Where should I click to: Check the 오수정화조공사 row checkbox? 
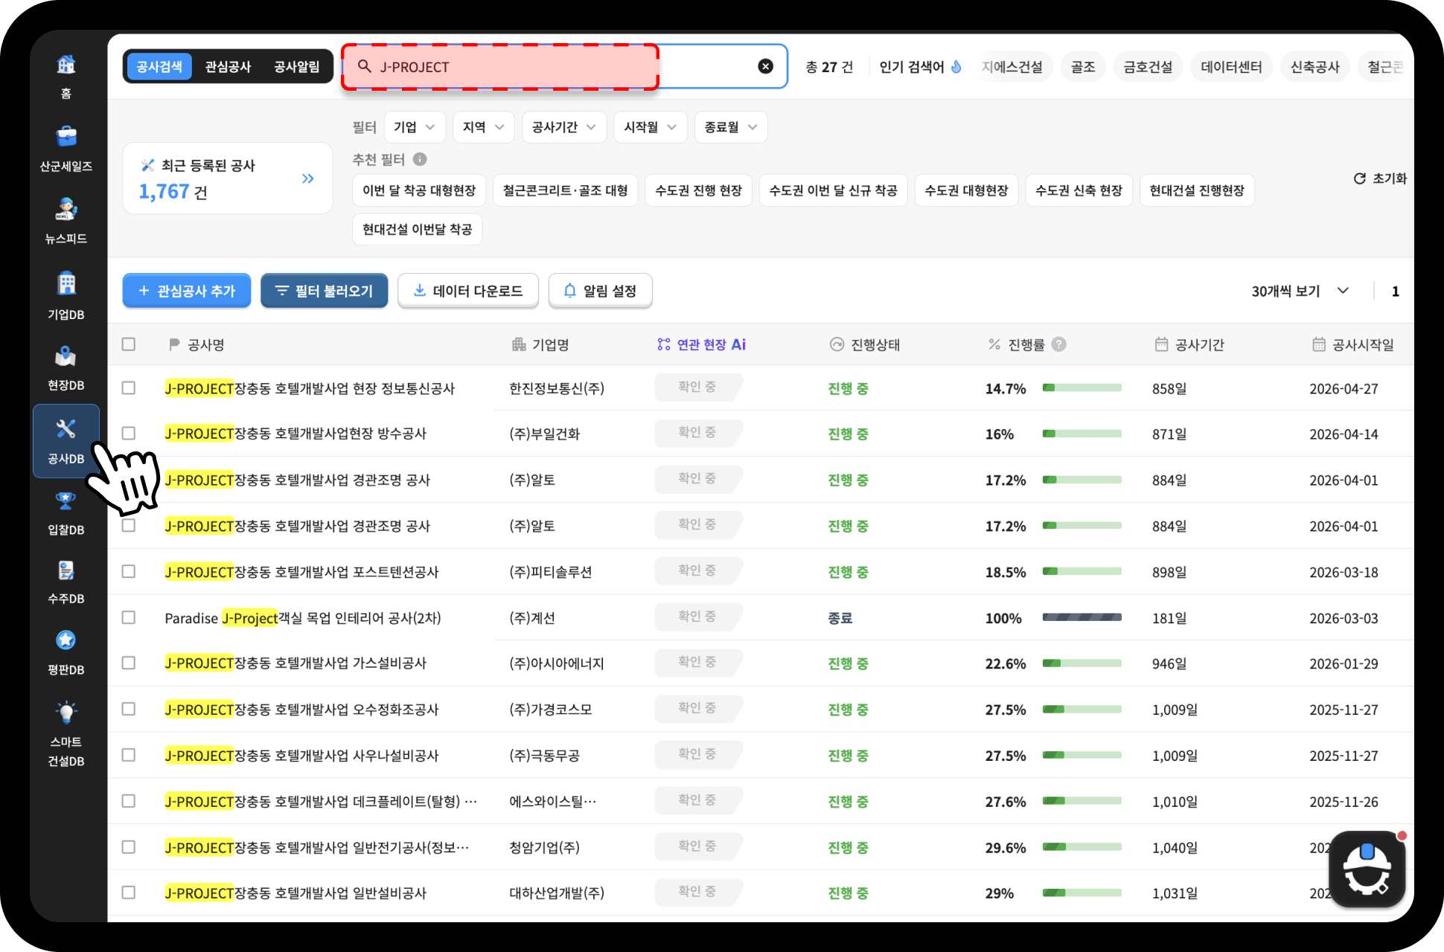(129, 709)
